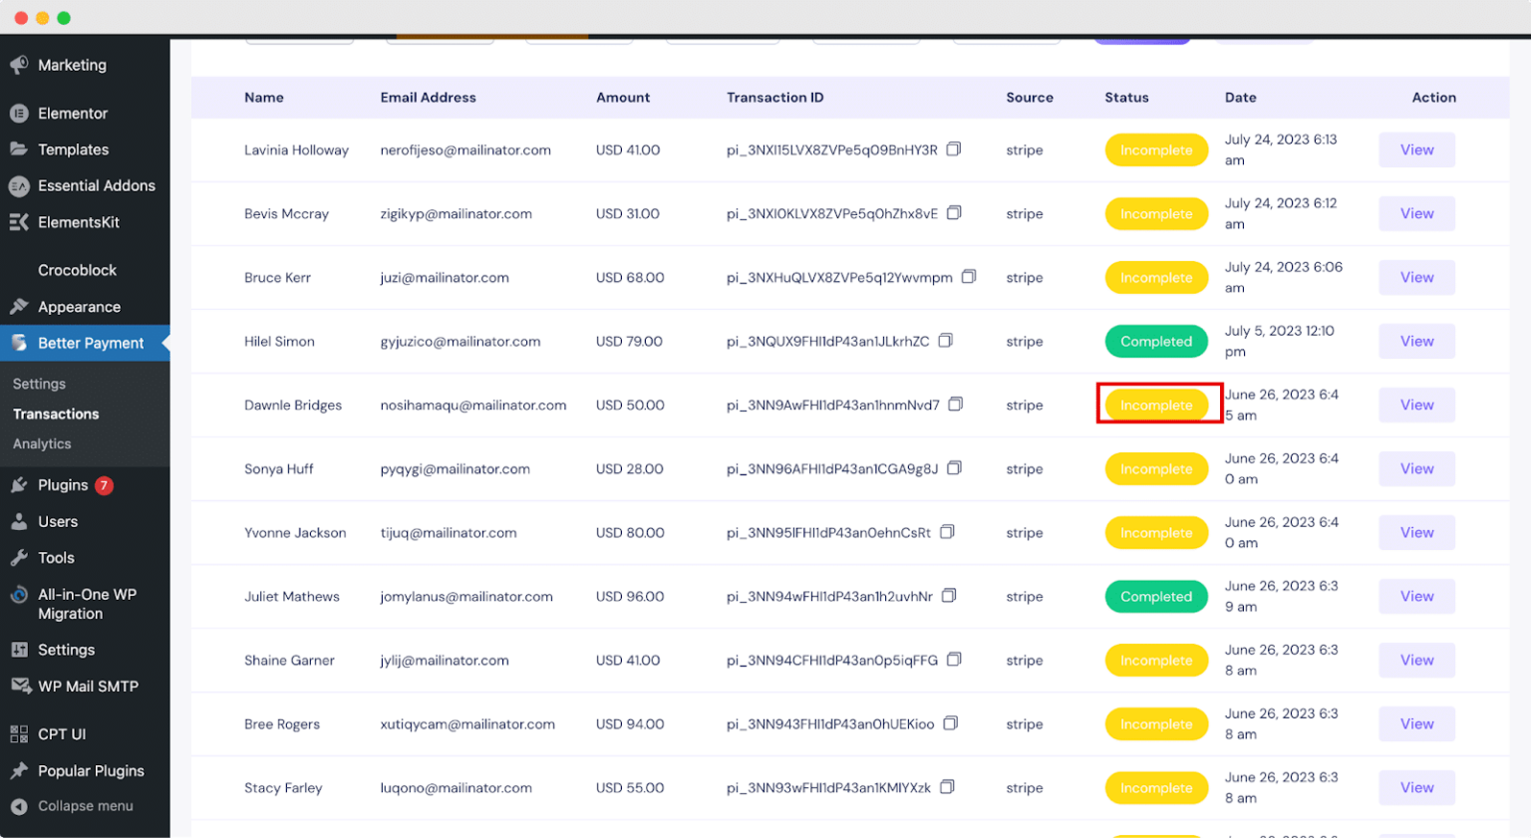Click Incomplete status badge for Dawnle Bridges
The width and height of the screenshot is (1531, 838).
tap(1155, 406)
